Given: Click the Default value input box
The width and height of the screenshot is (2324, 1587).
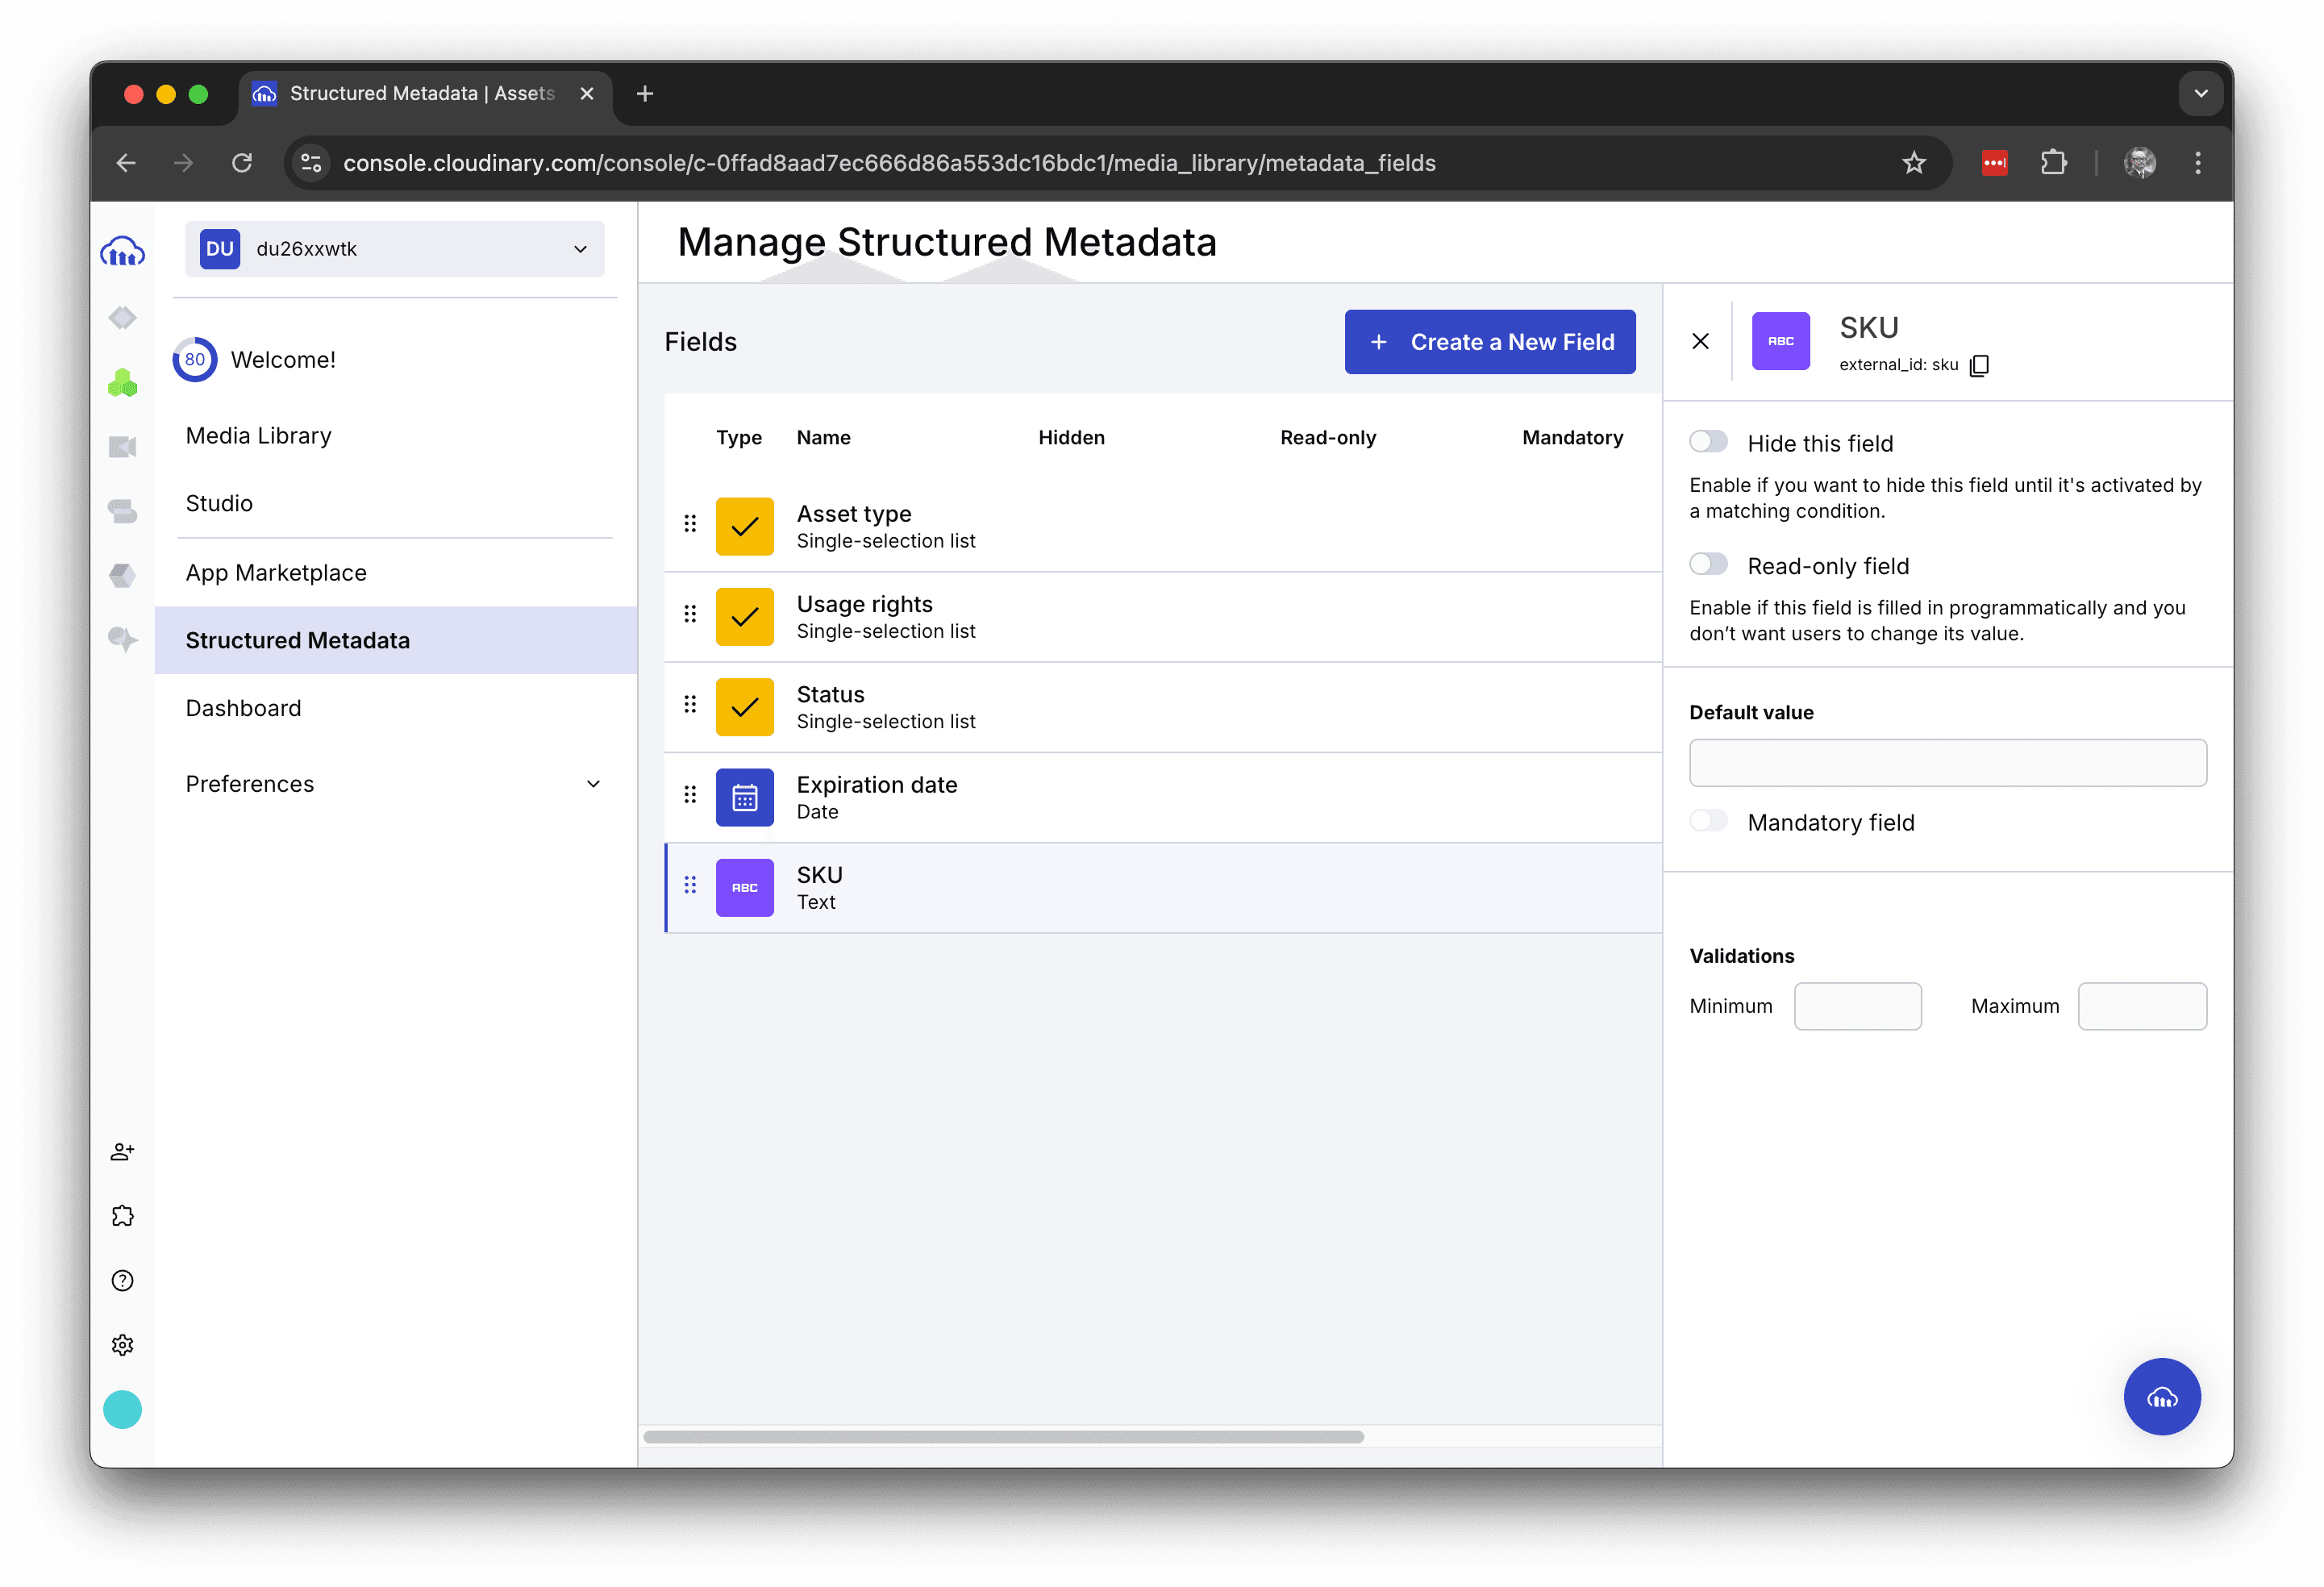Looking at the screenshot, I should pos(1947,763).
